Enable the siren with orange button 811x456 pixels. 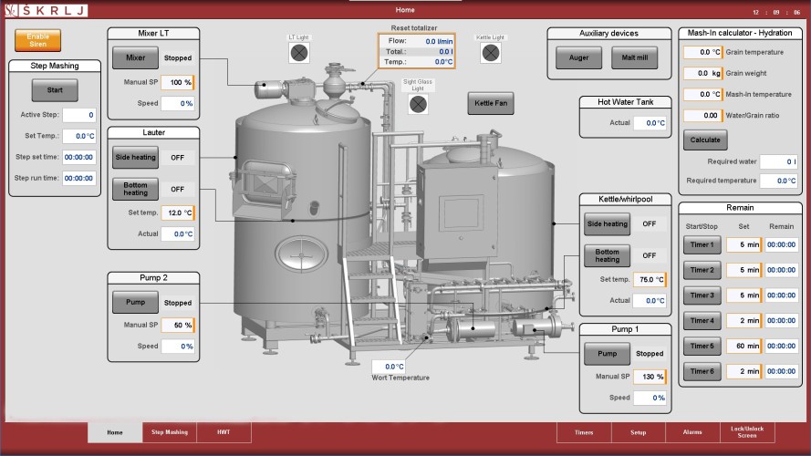[x=37, y=40]
